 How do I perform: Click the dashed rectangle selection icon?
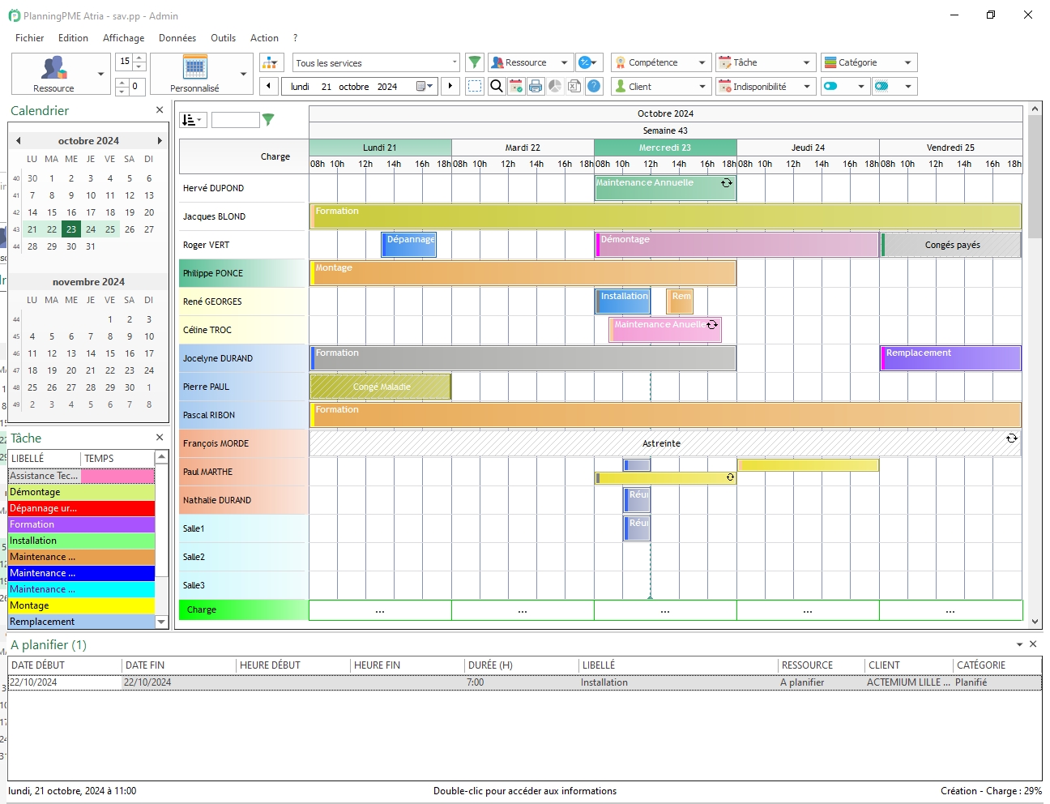(476, 86)
